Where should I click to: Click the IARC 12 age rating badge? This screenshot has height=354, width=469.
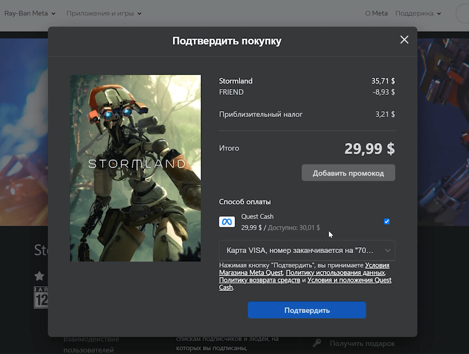[x=41, y=298]
